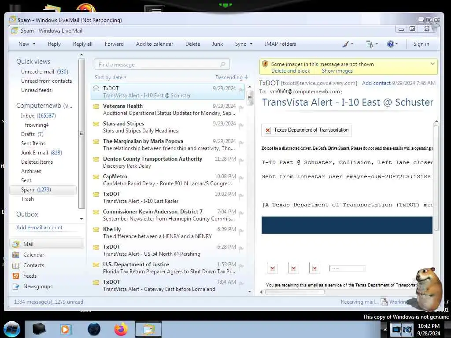Flag the Veterans Health message
This screenshot has width=451, height=338.
(241, 108)
